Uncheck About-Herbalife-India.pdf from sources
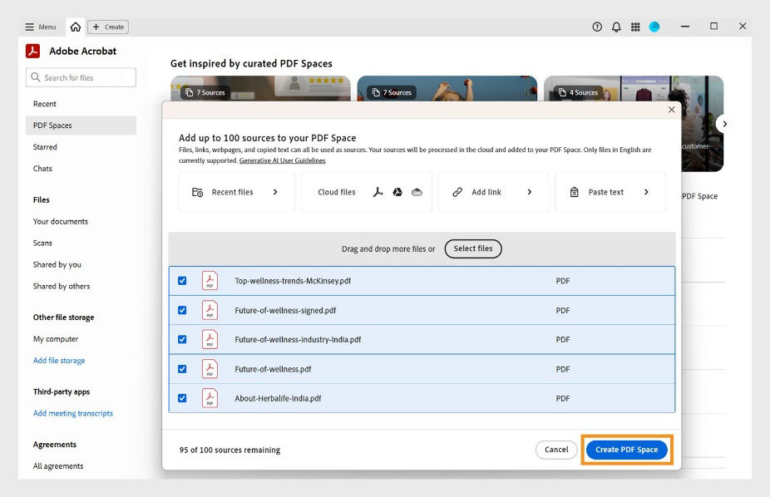The width and height of the screenshot is (770, 497). point(182,398)
